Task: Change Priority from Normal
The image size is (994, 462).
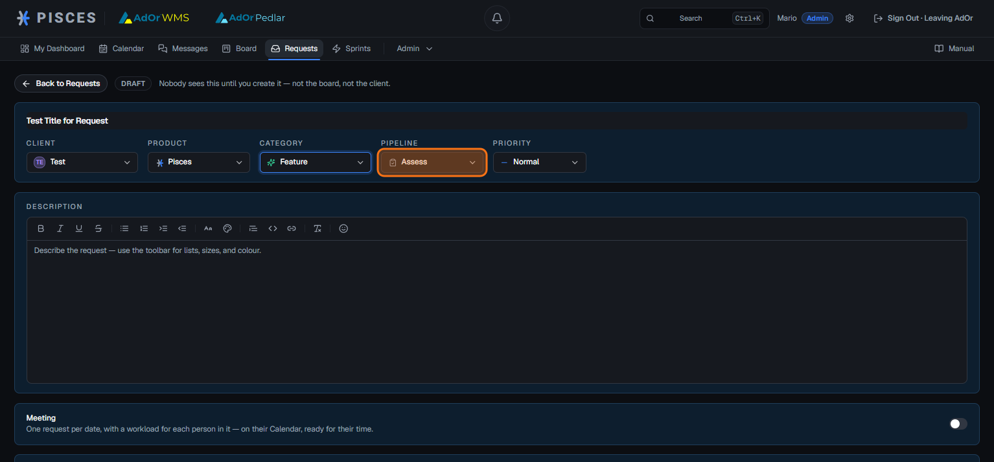Action: pos(540,162)
